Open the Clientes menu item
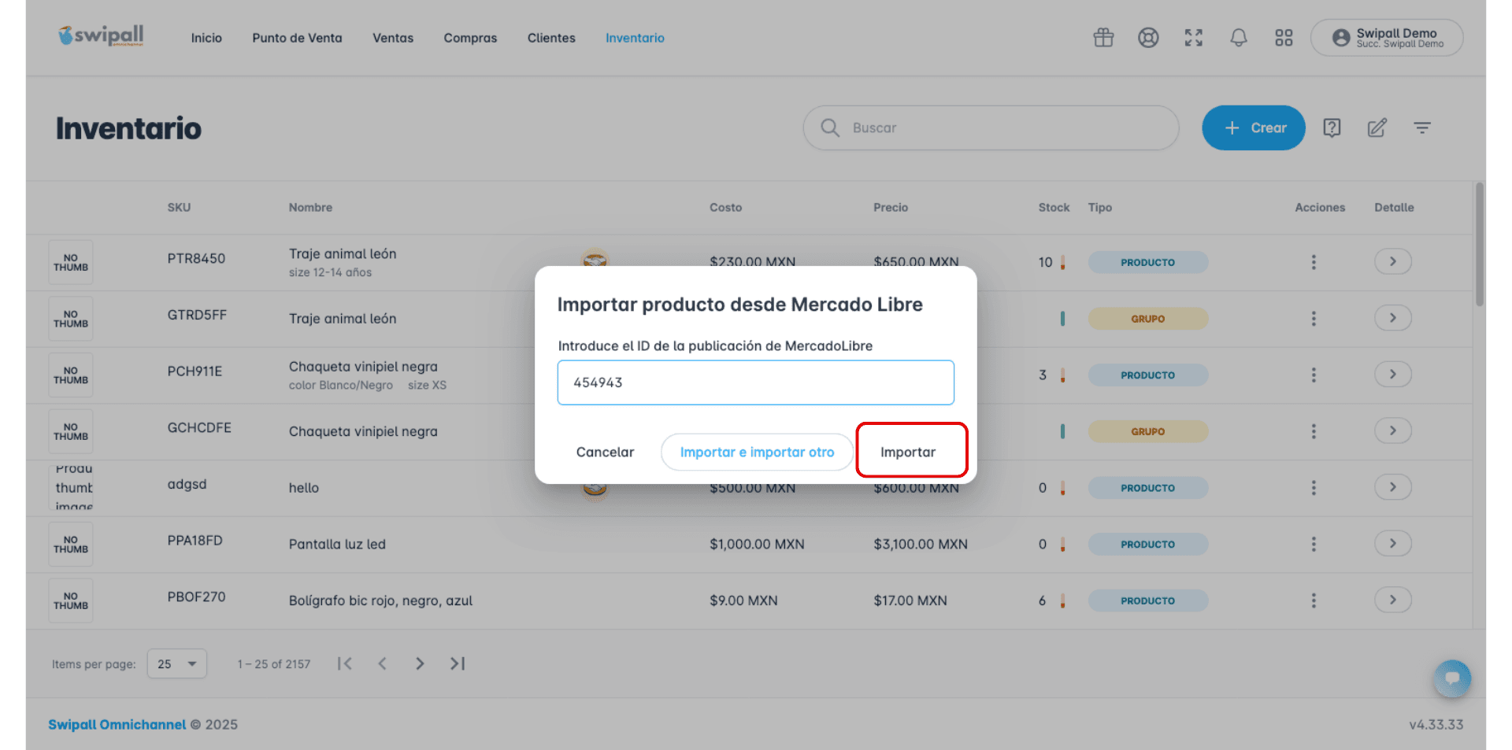 [551, 38]
